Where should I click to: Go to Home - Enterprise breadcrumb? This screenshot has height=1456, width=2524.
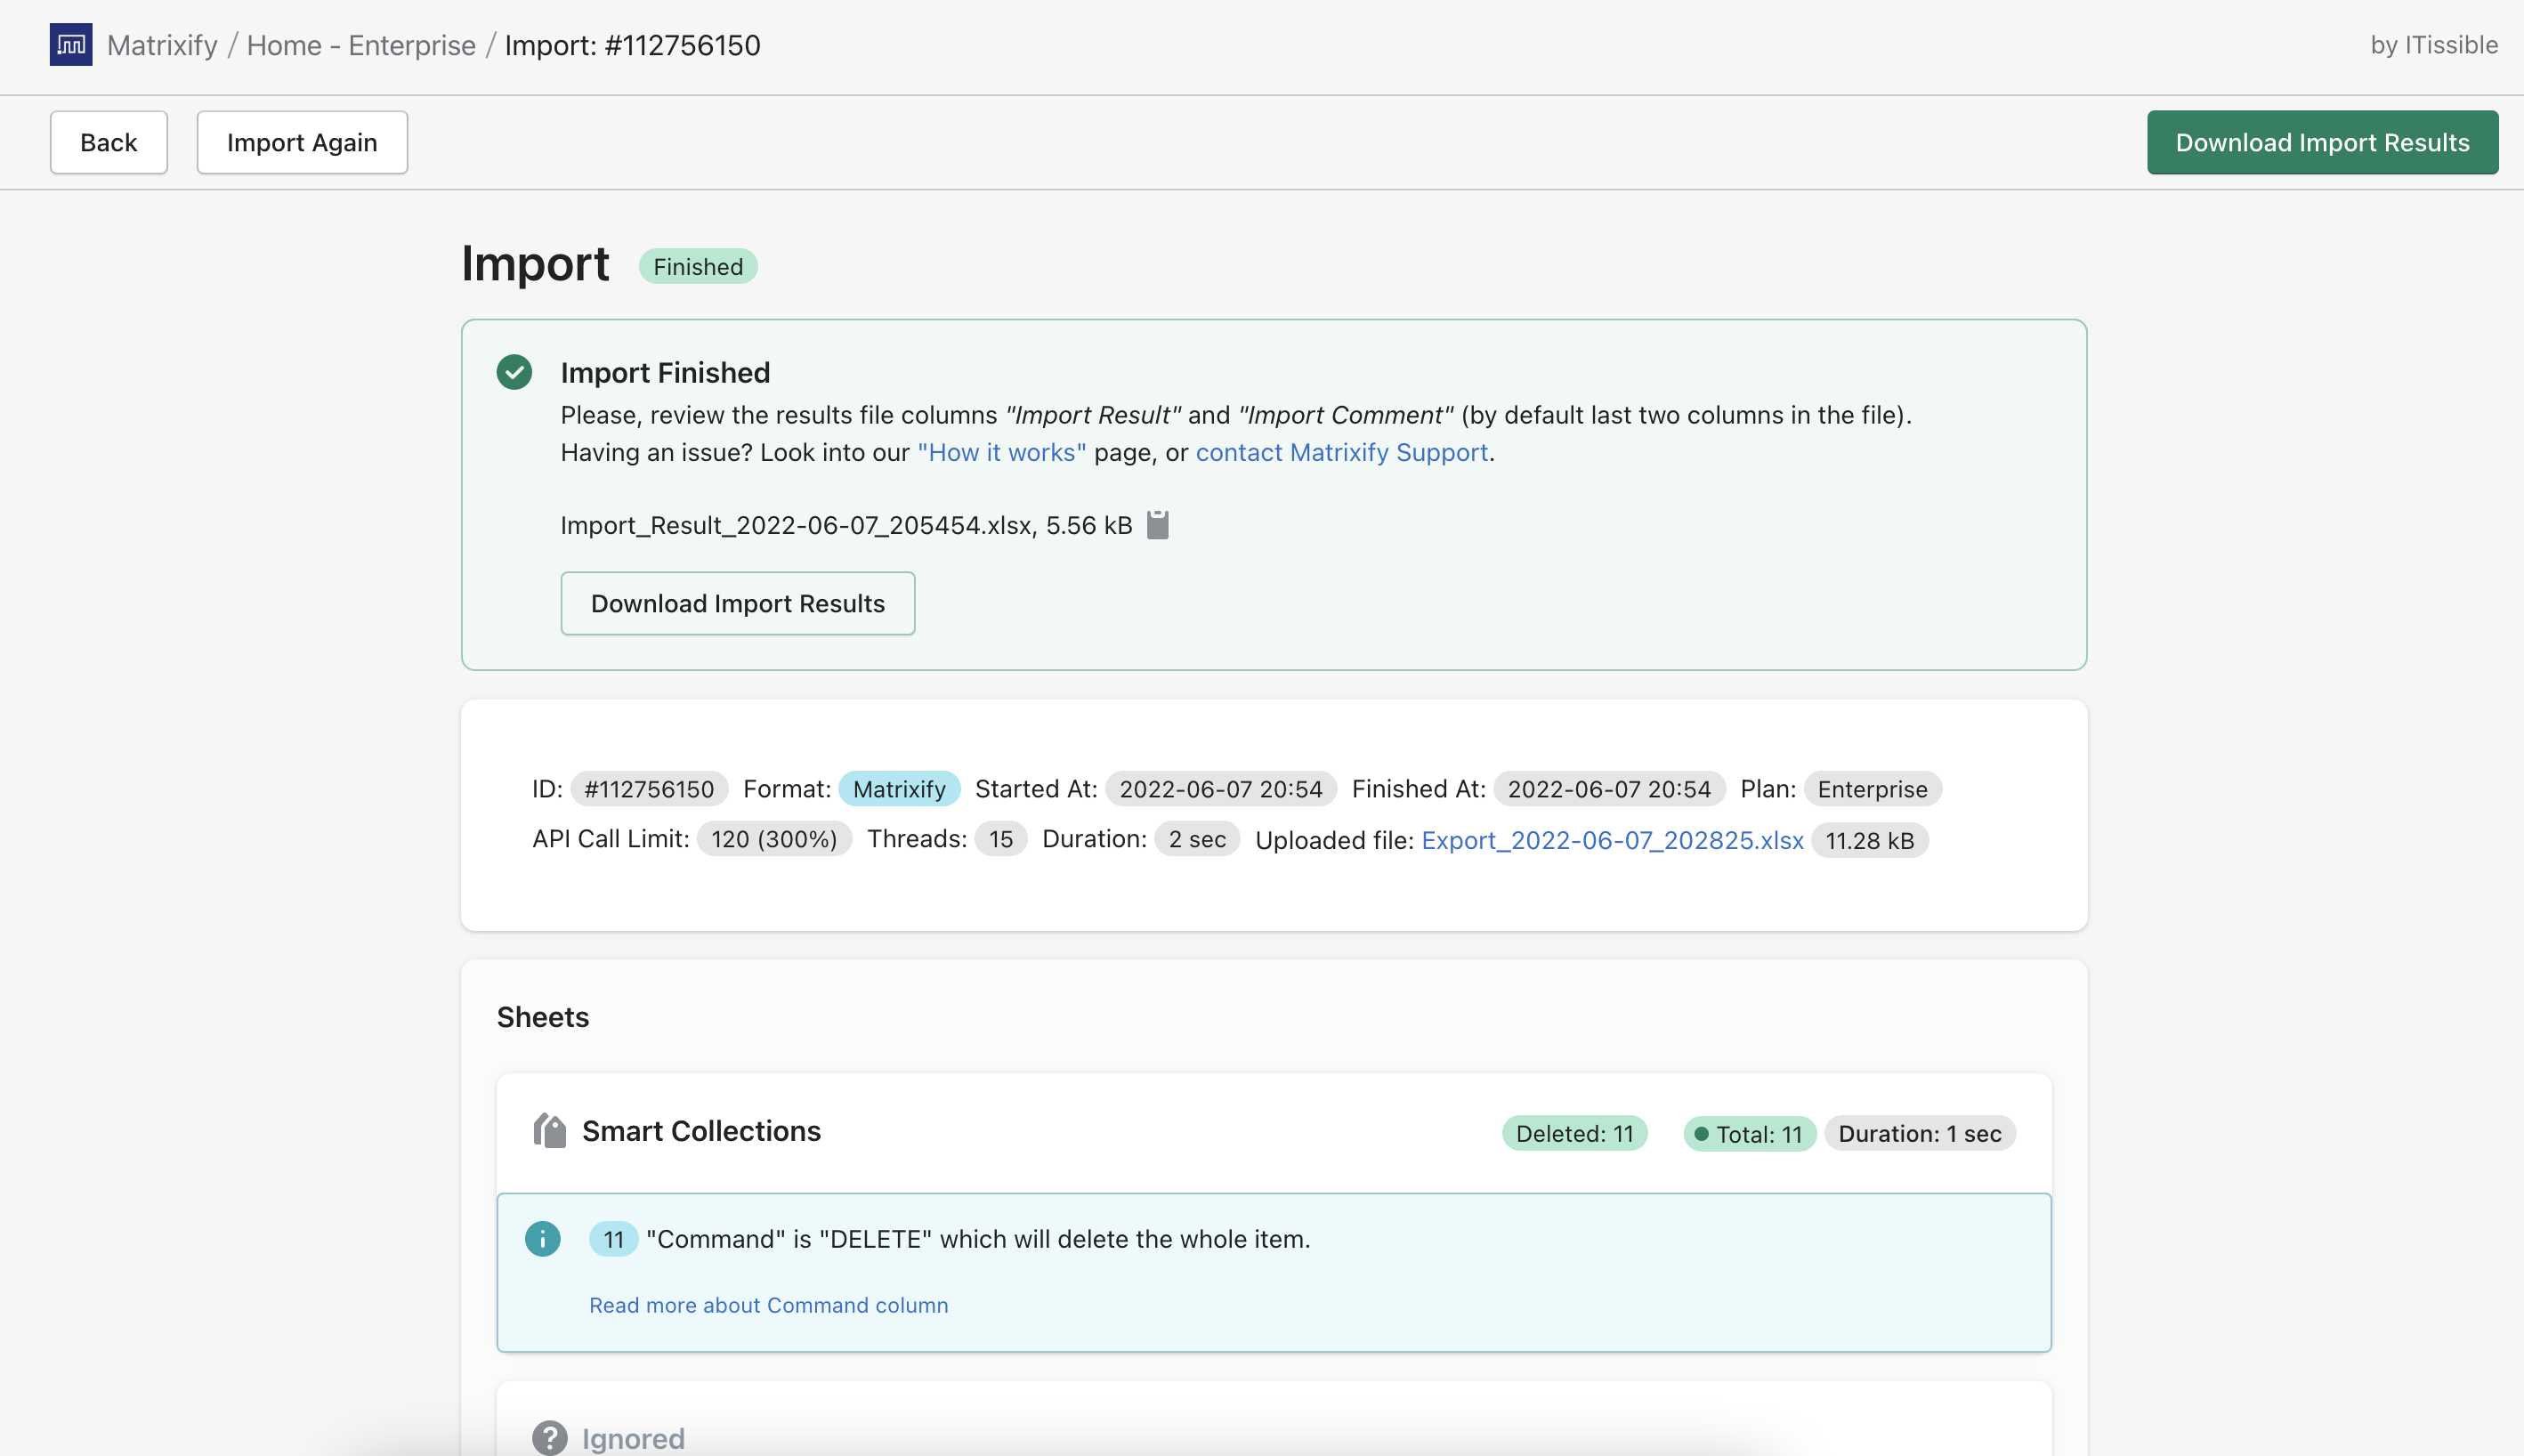pos(360,45)
